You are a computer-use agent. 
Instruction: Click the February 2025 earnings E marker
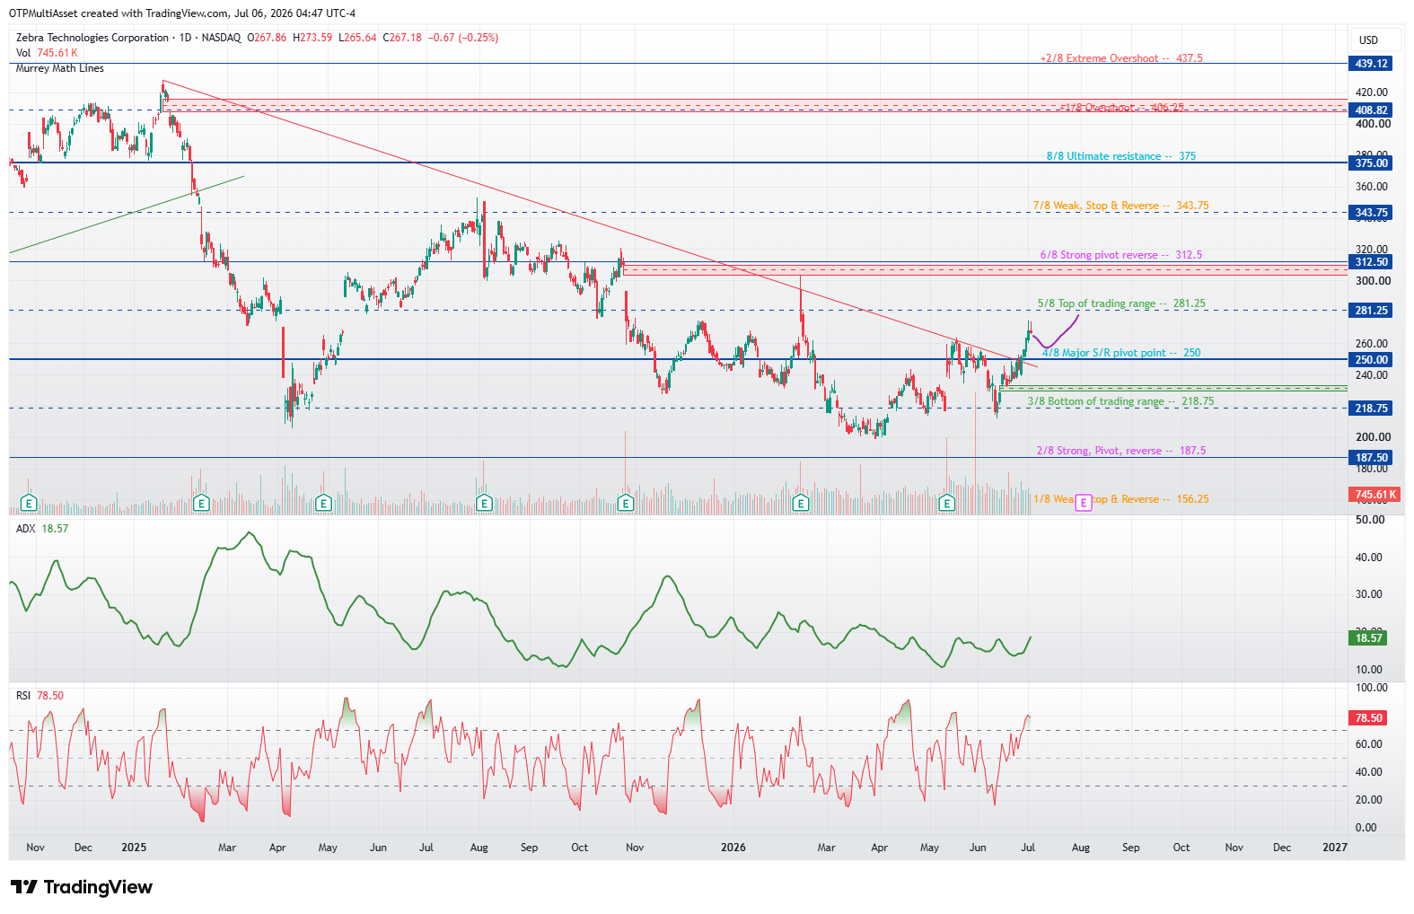coord(201,504)
